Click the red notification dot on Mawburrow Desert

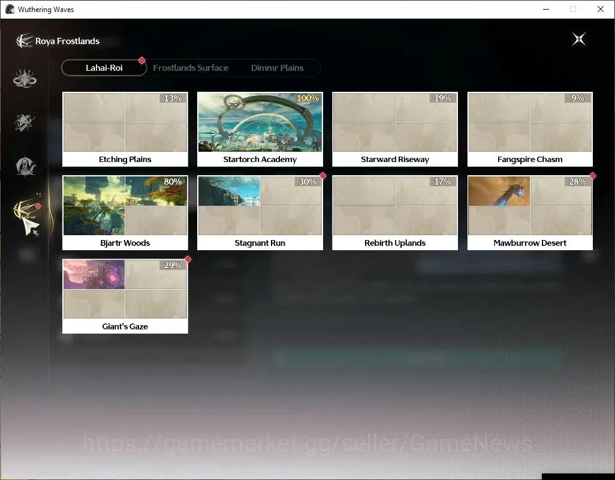point(593,176)
